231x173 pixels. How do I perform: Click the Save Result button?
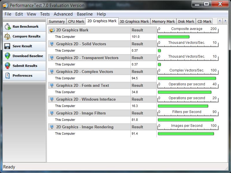coord(24,46)
